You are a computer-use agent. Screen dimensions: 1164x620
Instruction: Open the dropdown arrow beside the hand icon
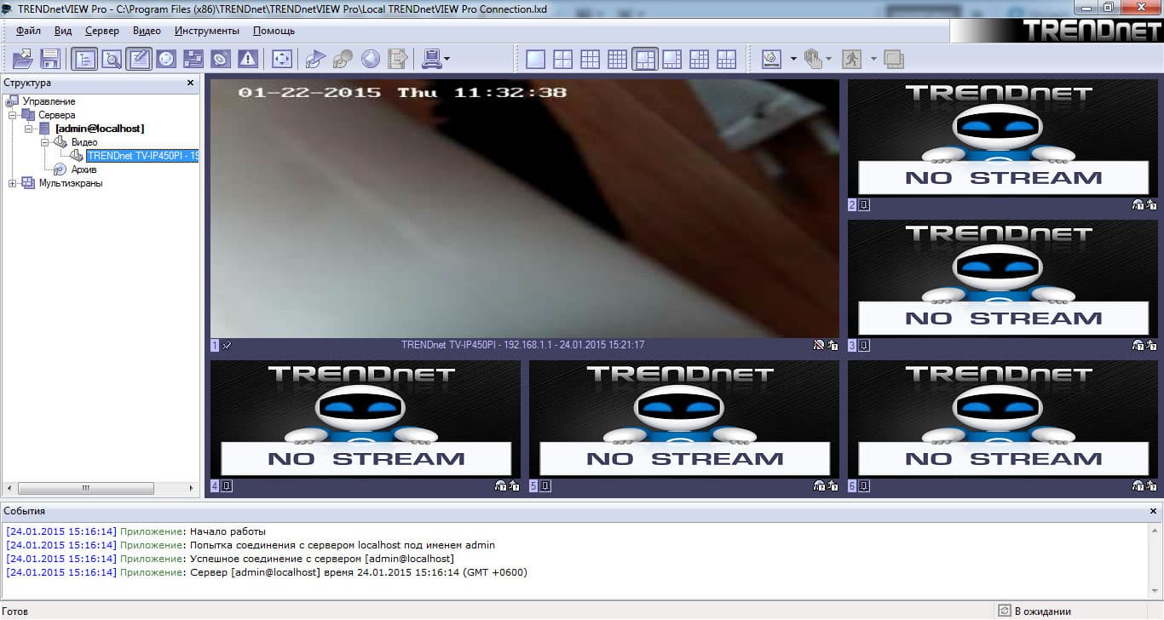(829, 60)
